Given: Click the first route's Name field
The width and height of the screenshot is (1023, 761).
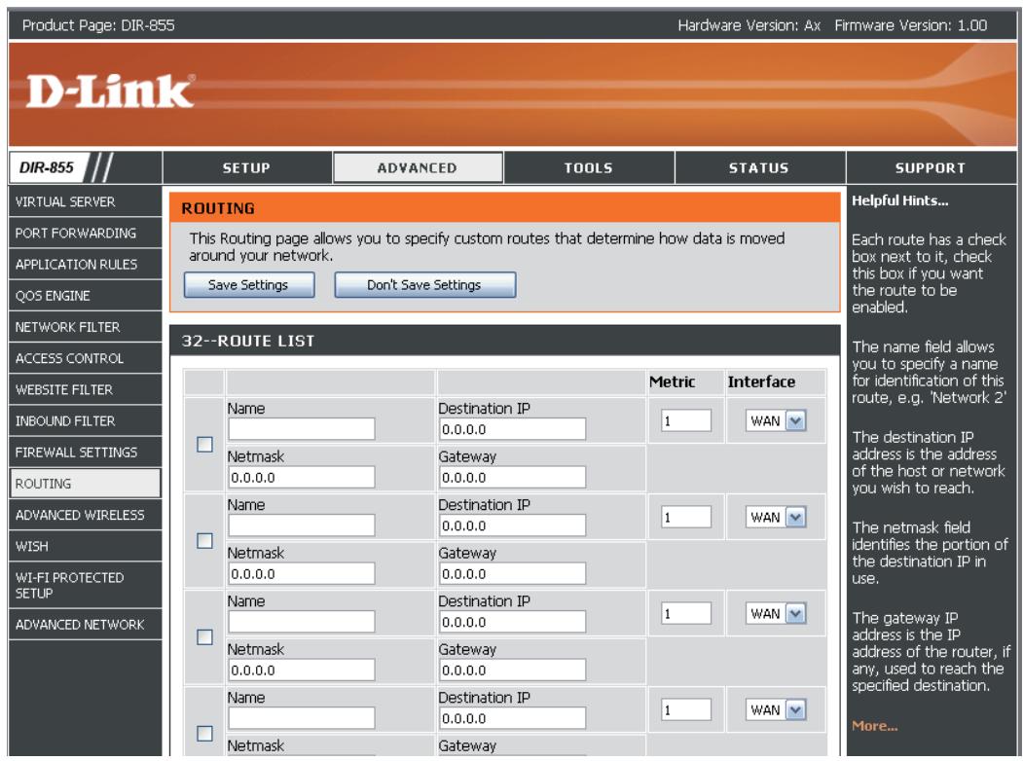Looking at the screenshot, I should [302, 429].
